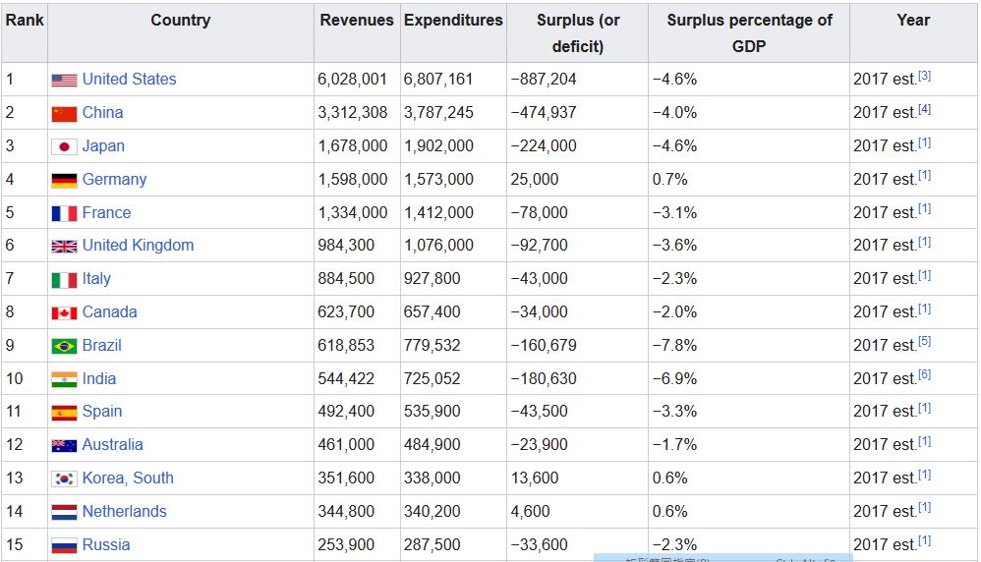Follow the Netherlands link
Viewport: 981px width, 562px height.
[x=124, y=511]
